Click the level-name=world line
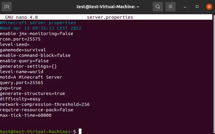This screenshot has height=134, width=215. [21, 72]
